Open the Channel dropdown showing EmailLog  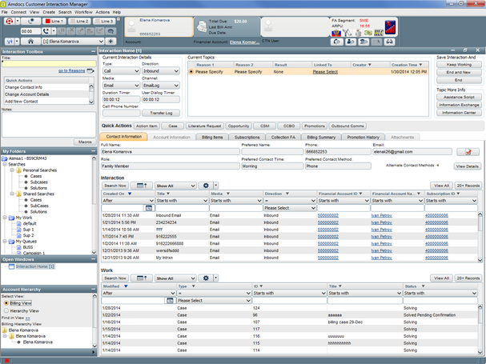(x=161, y=85)
